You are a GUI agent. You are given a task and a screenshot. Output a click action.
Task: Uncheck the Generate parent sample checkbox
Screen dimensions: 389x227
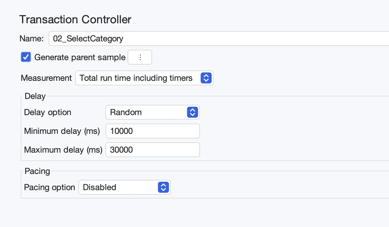click(26, 57)
